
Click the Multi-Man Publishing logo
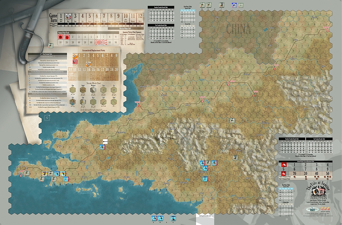click(x=325, y=209)
